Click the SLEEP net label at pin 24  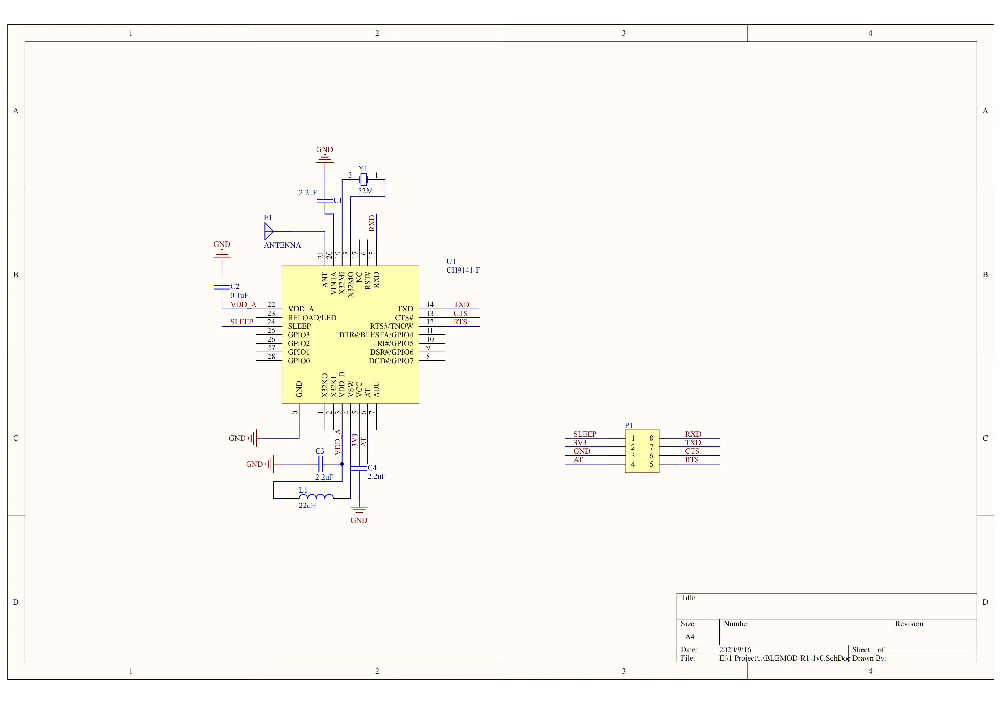coord(242,322)
